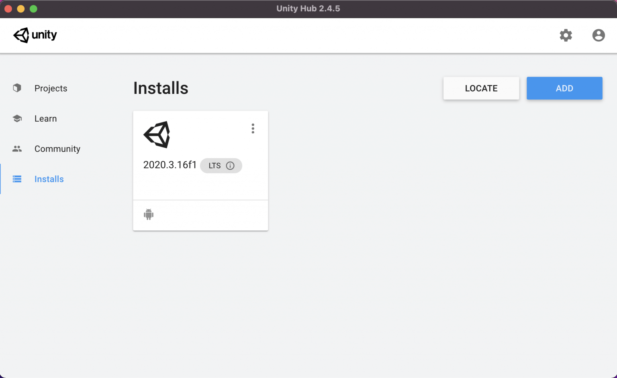Navigate to the Community section
617x378 pixels.
tap(57, 148)
